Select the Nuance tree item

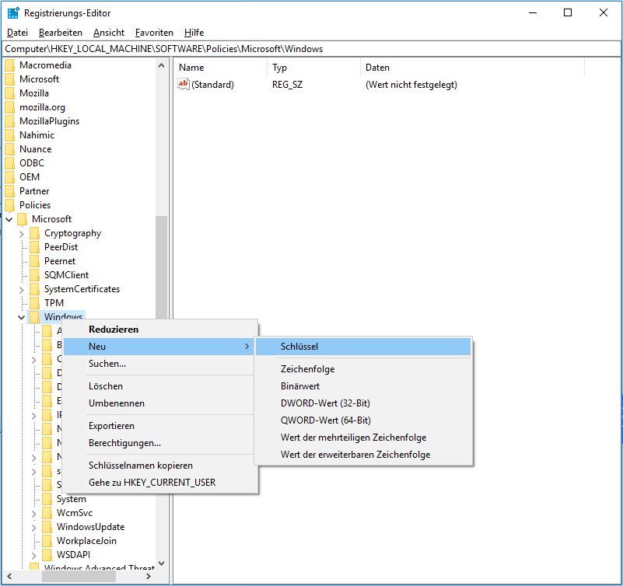(x=35, y=149)
